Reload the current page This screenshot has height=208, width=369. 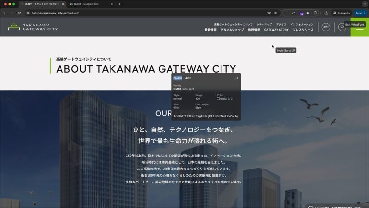(19, 13)
